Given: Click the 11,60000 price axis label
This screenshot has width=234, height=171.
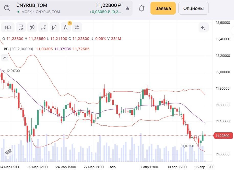Looking at the screenshot, I should point(223,105).
